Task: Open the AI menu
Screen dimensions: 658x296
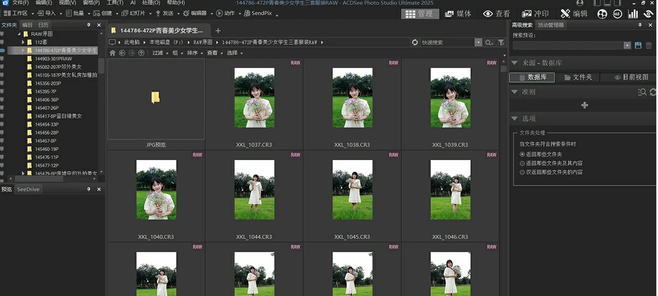Action: [133, 3]
